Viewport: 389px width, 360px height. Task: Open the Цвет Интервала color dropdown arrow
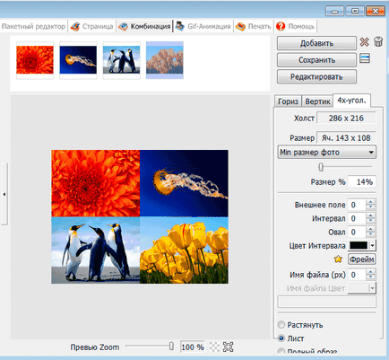pyautogui.click(x=373, y=246)
